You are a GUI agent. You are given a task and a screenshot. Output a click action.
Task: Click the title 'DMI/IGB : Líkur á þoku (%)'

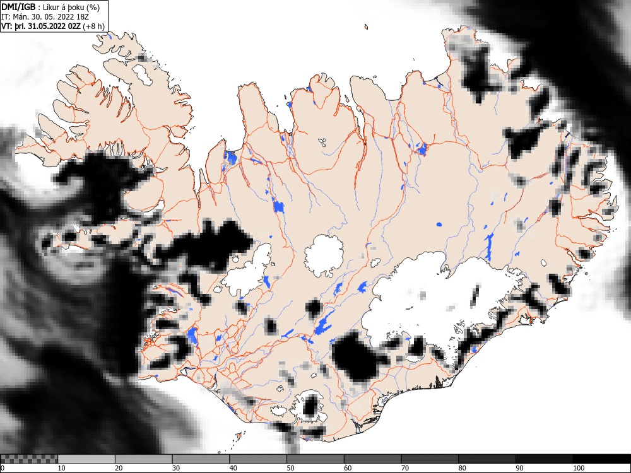tap(50, 7)
